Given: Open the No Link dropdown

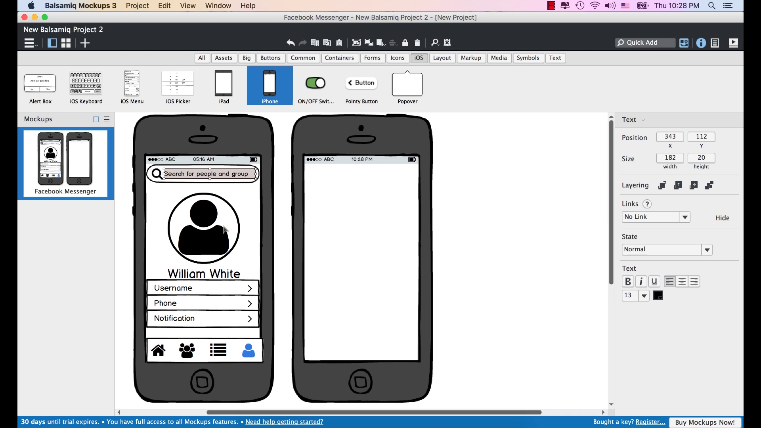Looking at the screenshot, I should (656, 217).
